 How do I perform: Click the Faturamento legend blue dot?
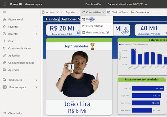(x=120, y=44)
